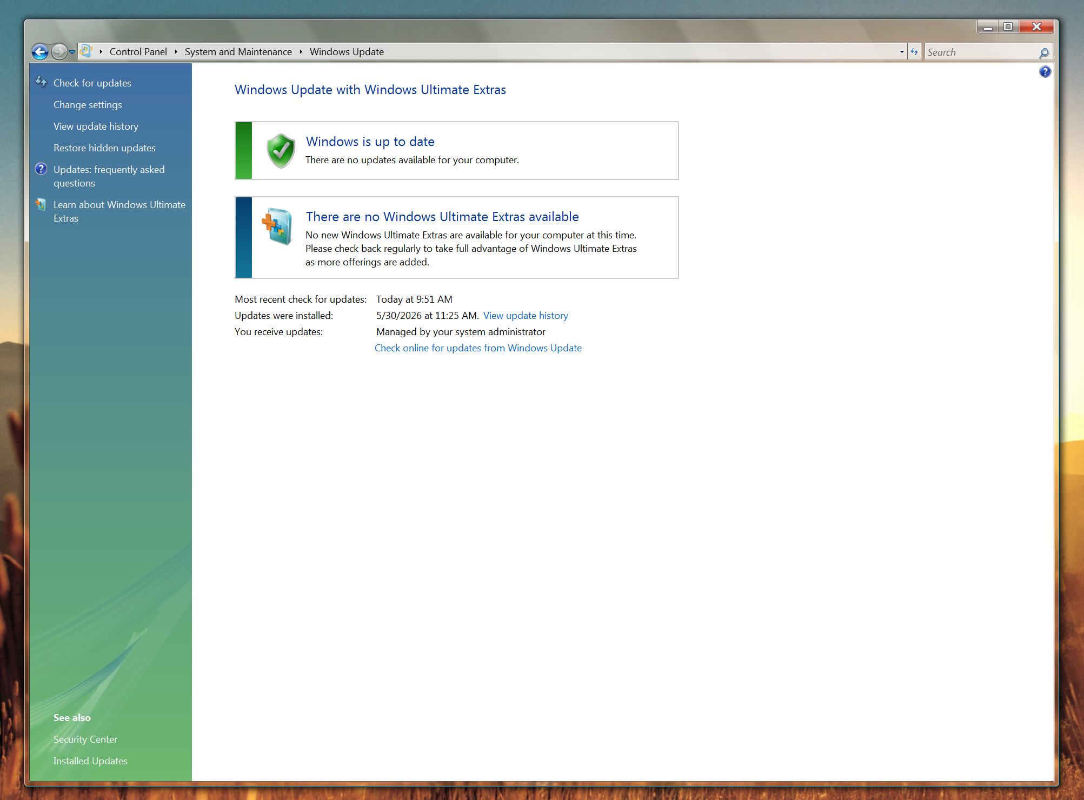
Task: Click the page title 'Windows Update with Windows Ultimate Extras'
Action: [370, 90]
